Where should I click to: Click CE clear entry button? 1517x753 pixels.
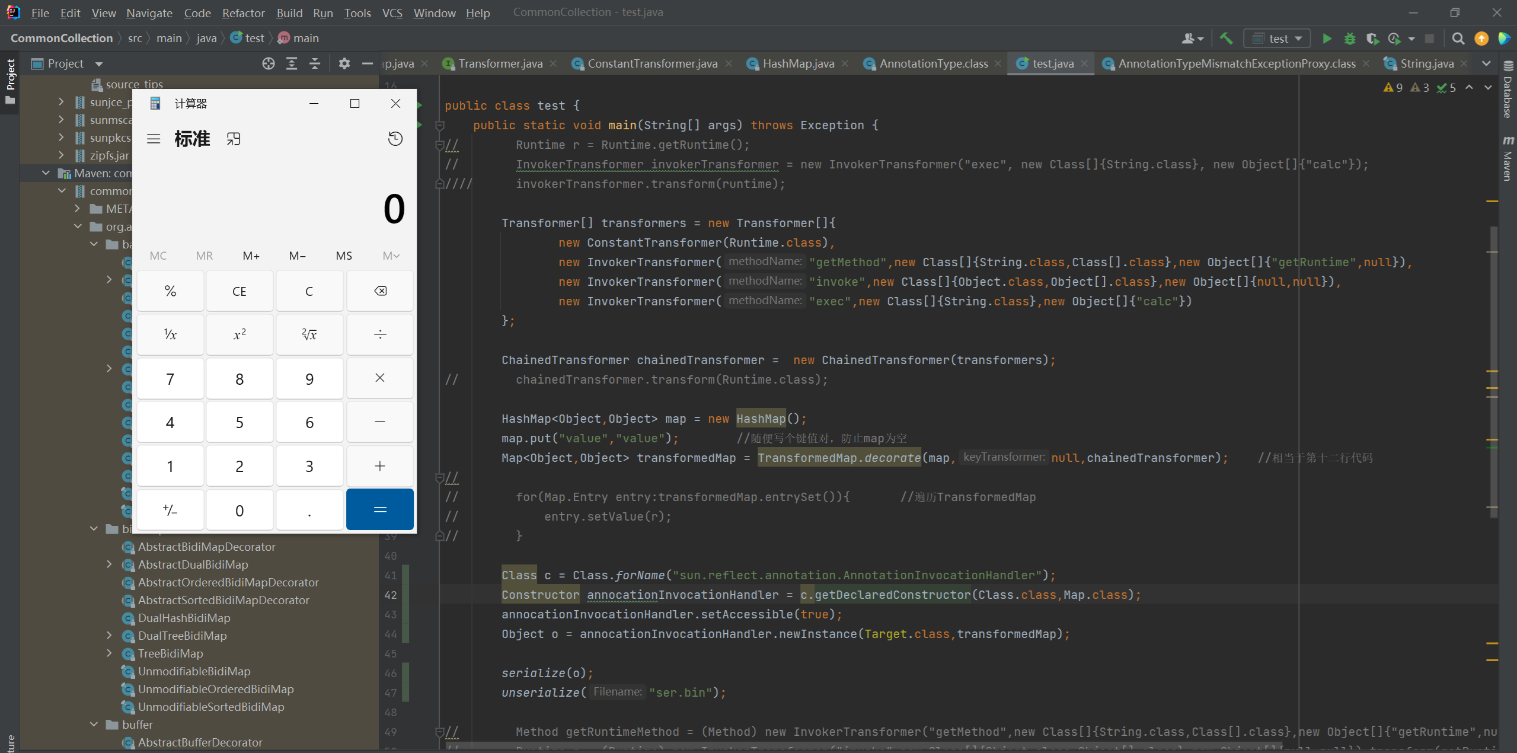point(239,291)
